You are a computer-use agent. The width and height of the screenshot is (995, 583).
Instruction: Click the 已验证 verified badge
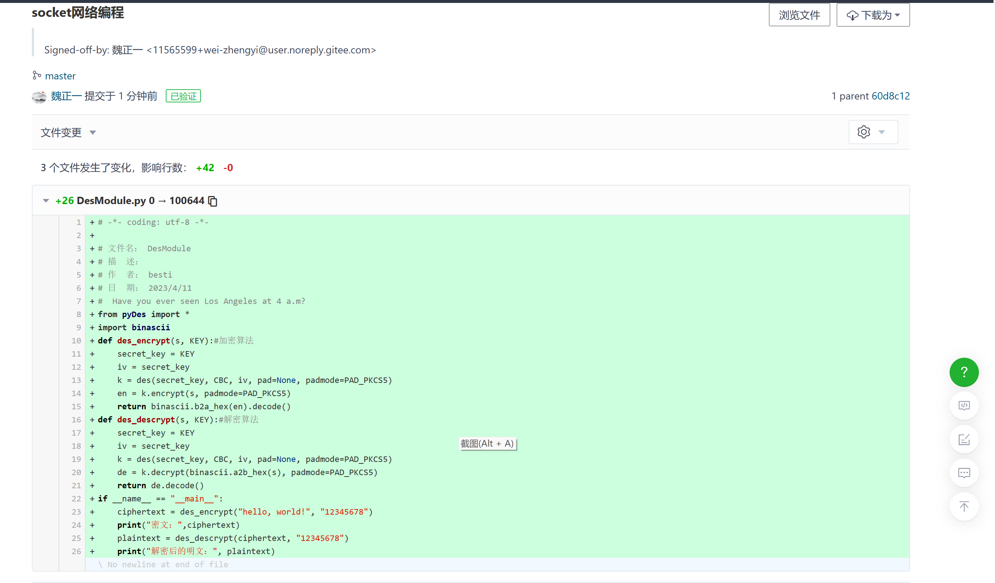click(183, 96)
